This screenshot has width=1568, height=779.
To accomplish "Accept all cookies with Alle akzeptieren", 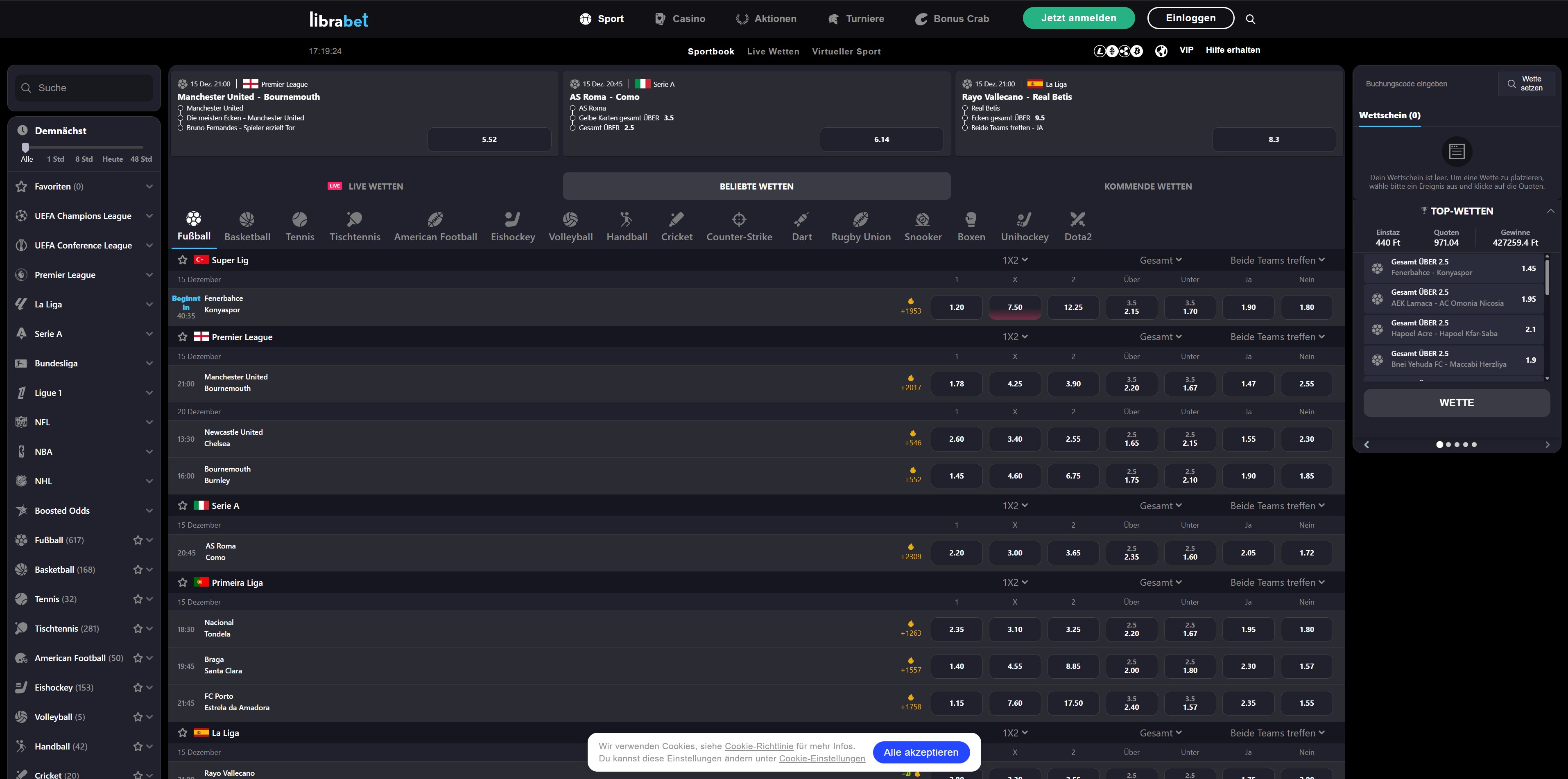I will tap(921, 752).
